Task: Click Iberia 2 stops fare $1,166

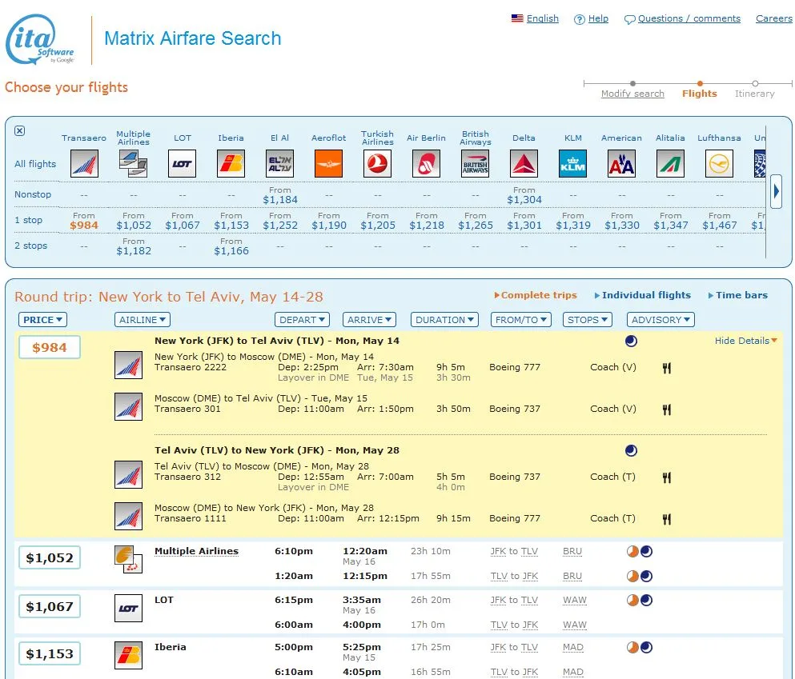Action: [231, 250]
